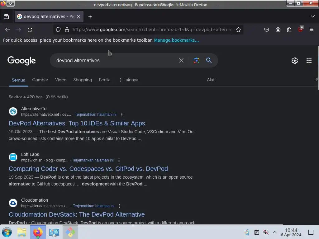Viewport: 319px width, 239px height.
Task: Click Firefox icon in taskbar
Action: (38, 232)
